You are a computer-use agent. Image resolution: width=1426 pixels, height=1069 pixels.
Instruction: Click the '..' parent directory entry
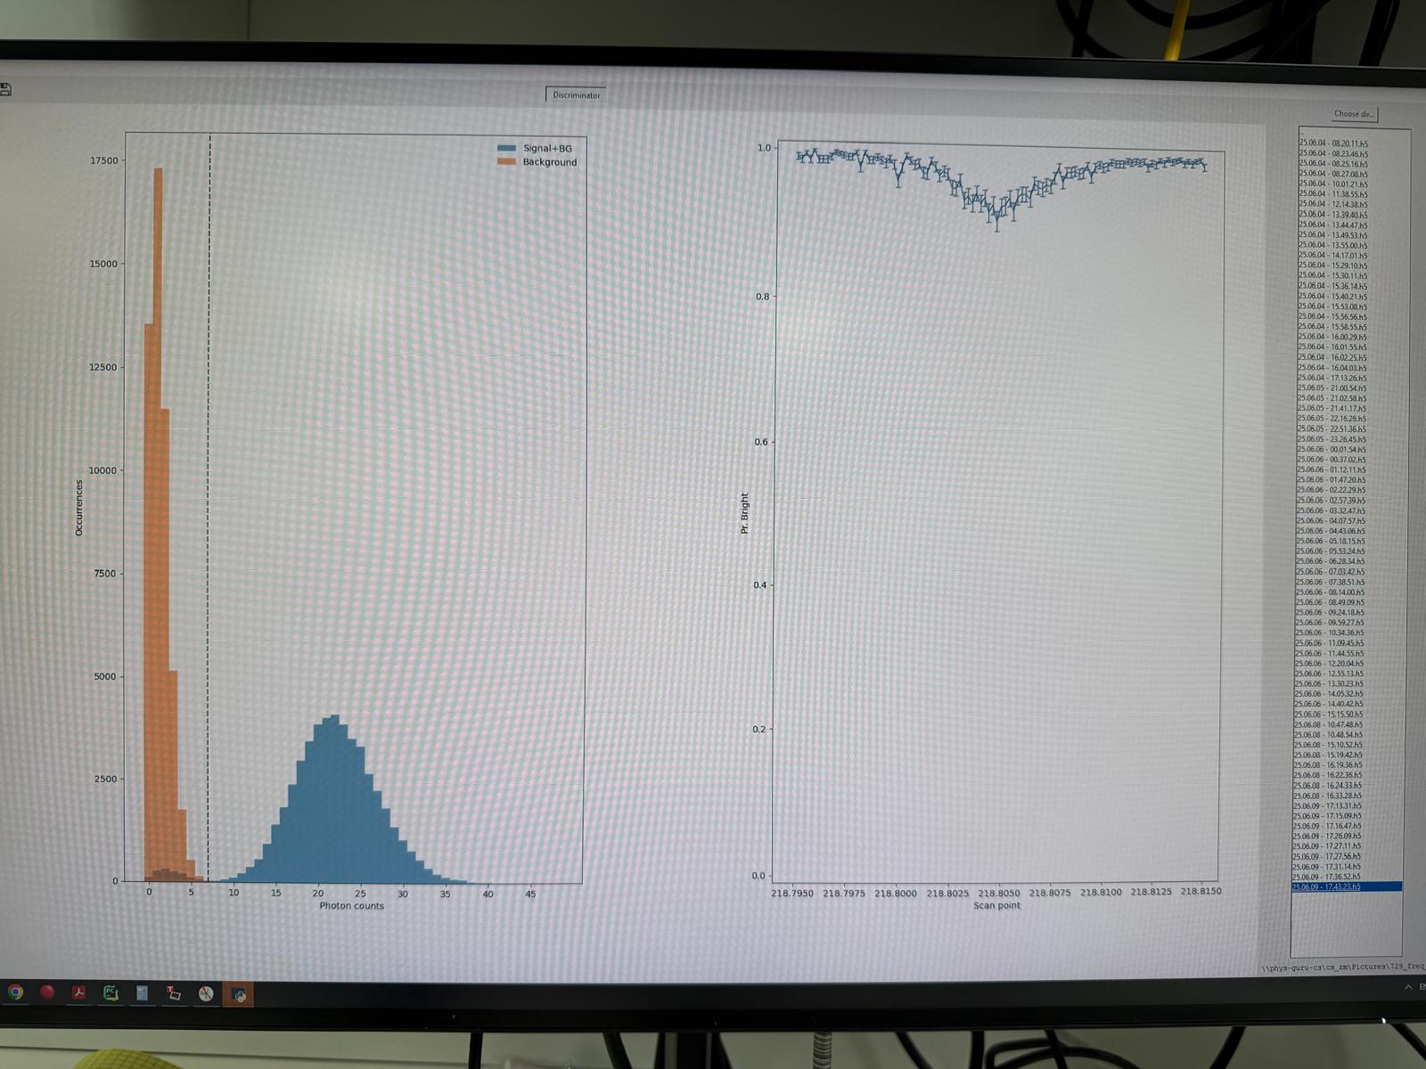pyautogui.click(x=1303, y=134)
